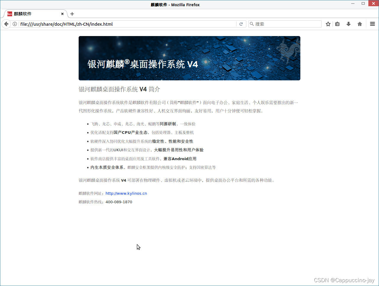The image size is (379, 286).
Task: Go back with the back arrow button
Action: pyautogui.click(x=6, y=24)
